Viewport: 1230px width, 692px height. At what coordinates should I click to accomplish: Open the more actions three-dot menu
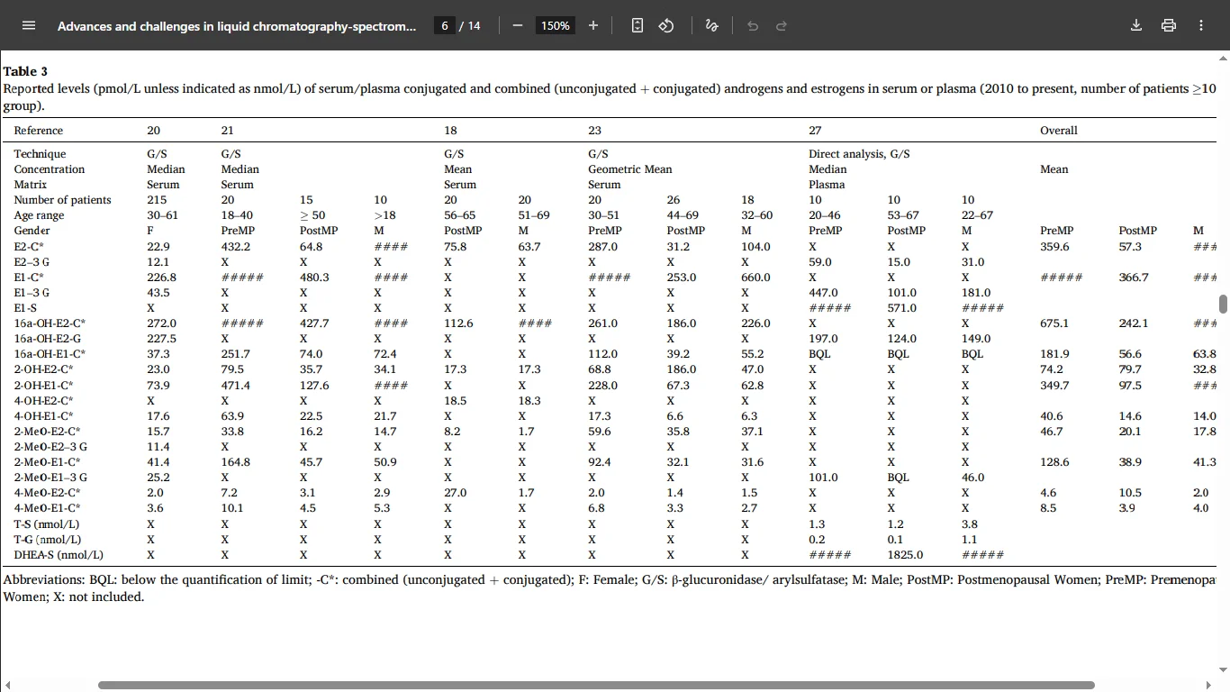pos(1201,25)
